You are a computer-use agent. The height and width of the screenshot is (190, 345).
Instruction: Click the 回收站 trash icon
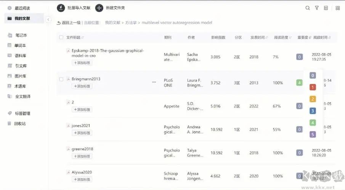coord(10,123)
